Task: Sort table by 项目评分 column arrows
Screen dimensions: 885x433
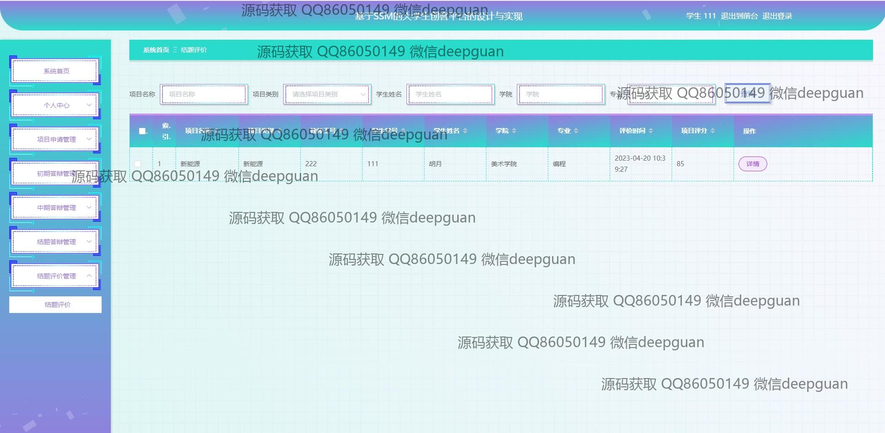Action: pyautogui.click(x=712, y=131)
